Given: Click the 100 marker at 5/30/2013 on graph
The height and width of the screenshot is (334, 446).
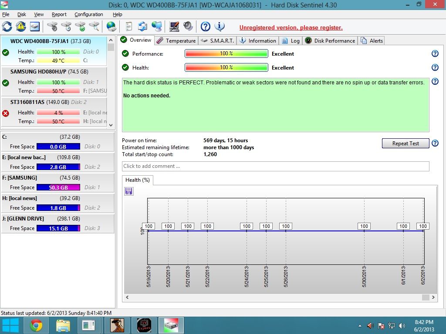Looking at the screenshot, I should click(364, 226).
